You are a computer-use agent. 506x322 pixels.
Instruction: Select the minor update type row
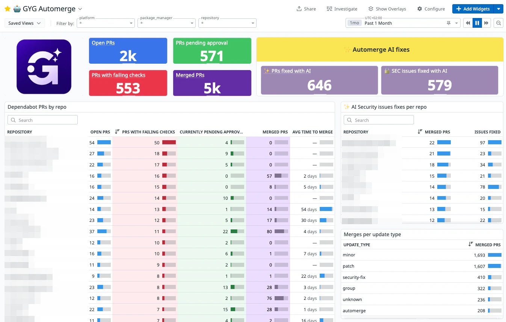(x=422, y=255)
